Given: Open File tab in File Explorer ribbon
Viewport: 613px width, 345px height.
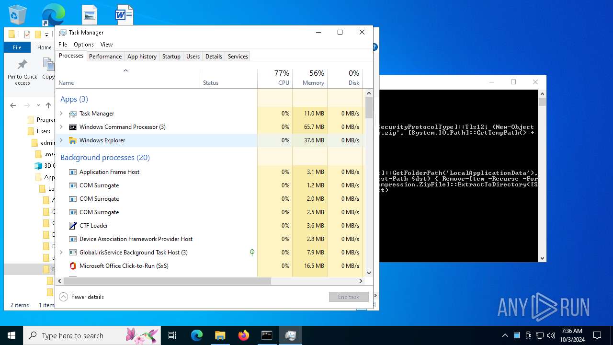Looking at the screenshot, I should click(x=17, y=47).
